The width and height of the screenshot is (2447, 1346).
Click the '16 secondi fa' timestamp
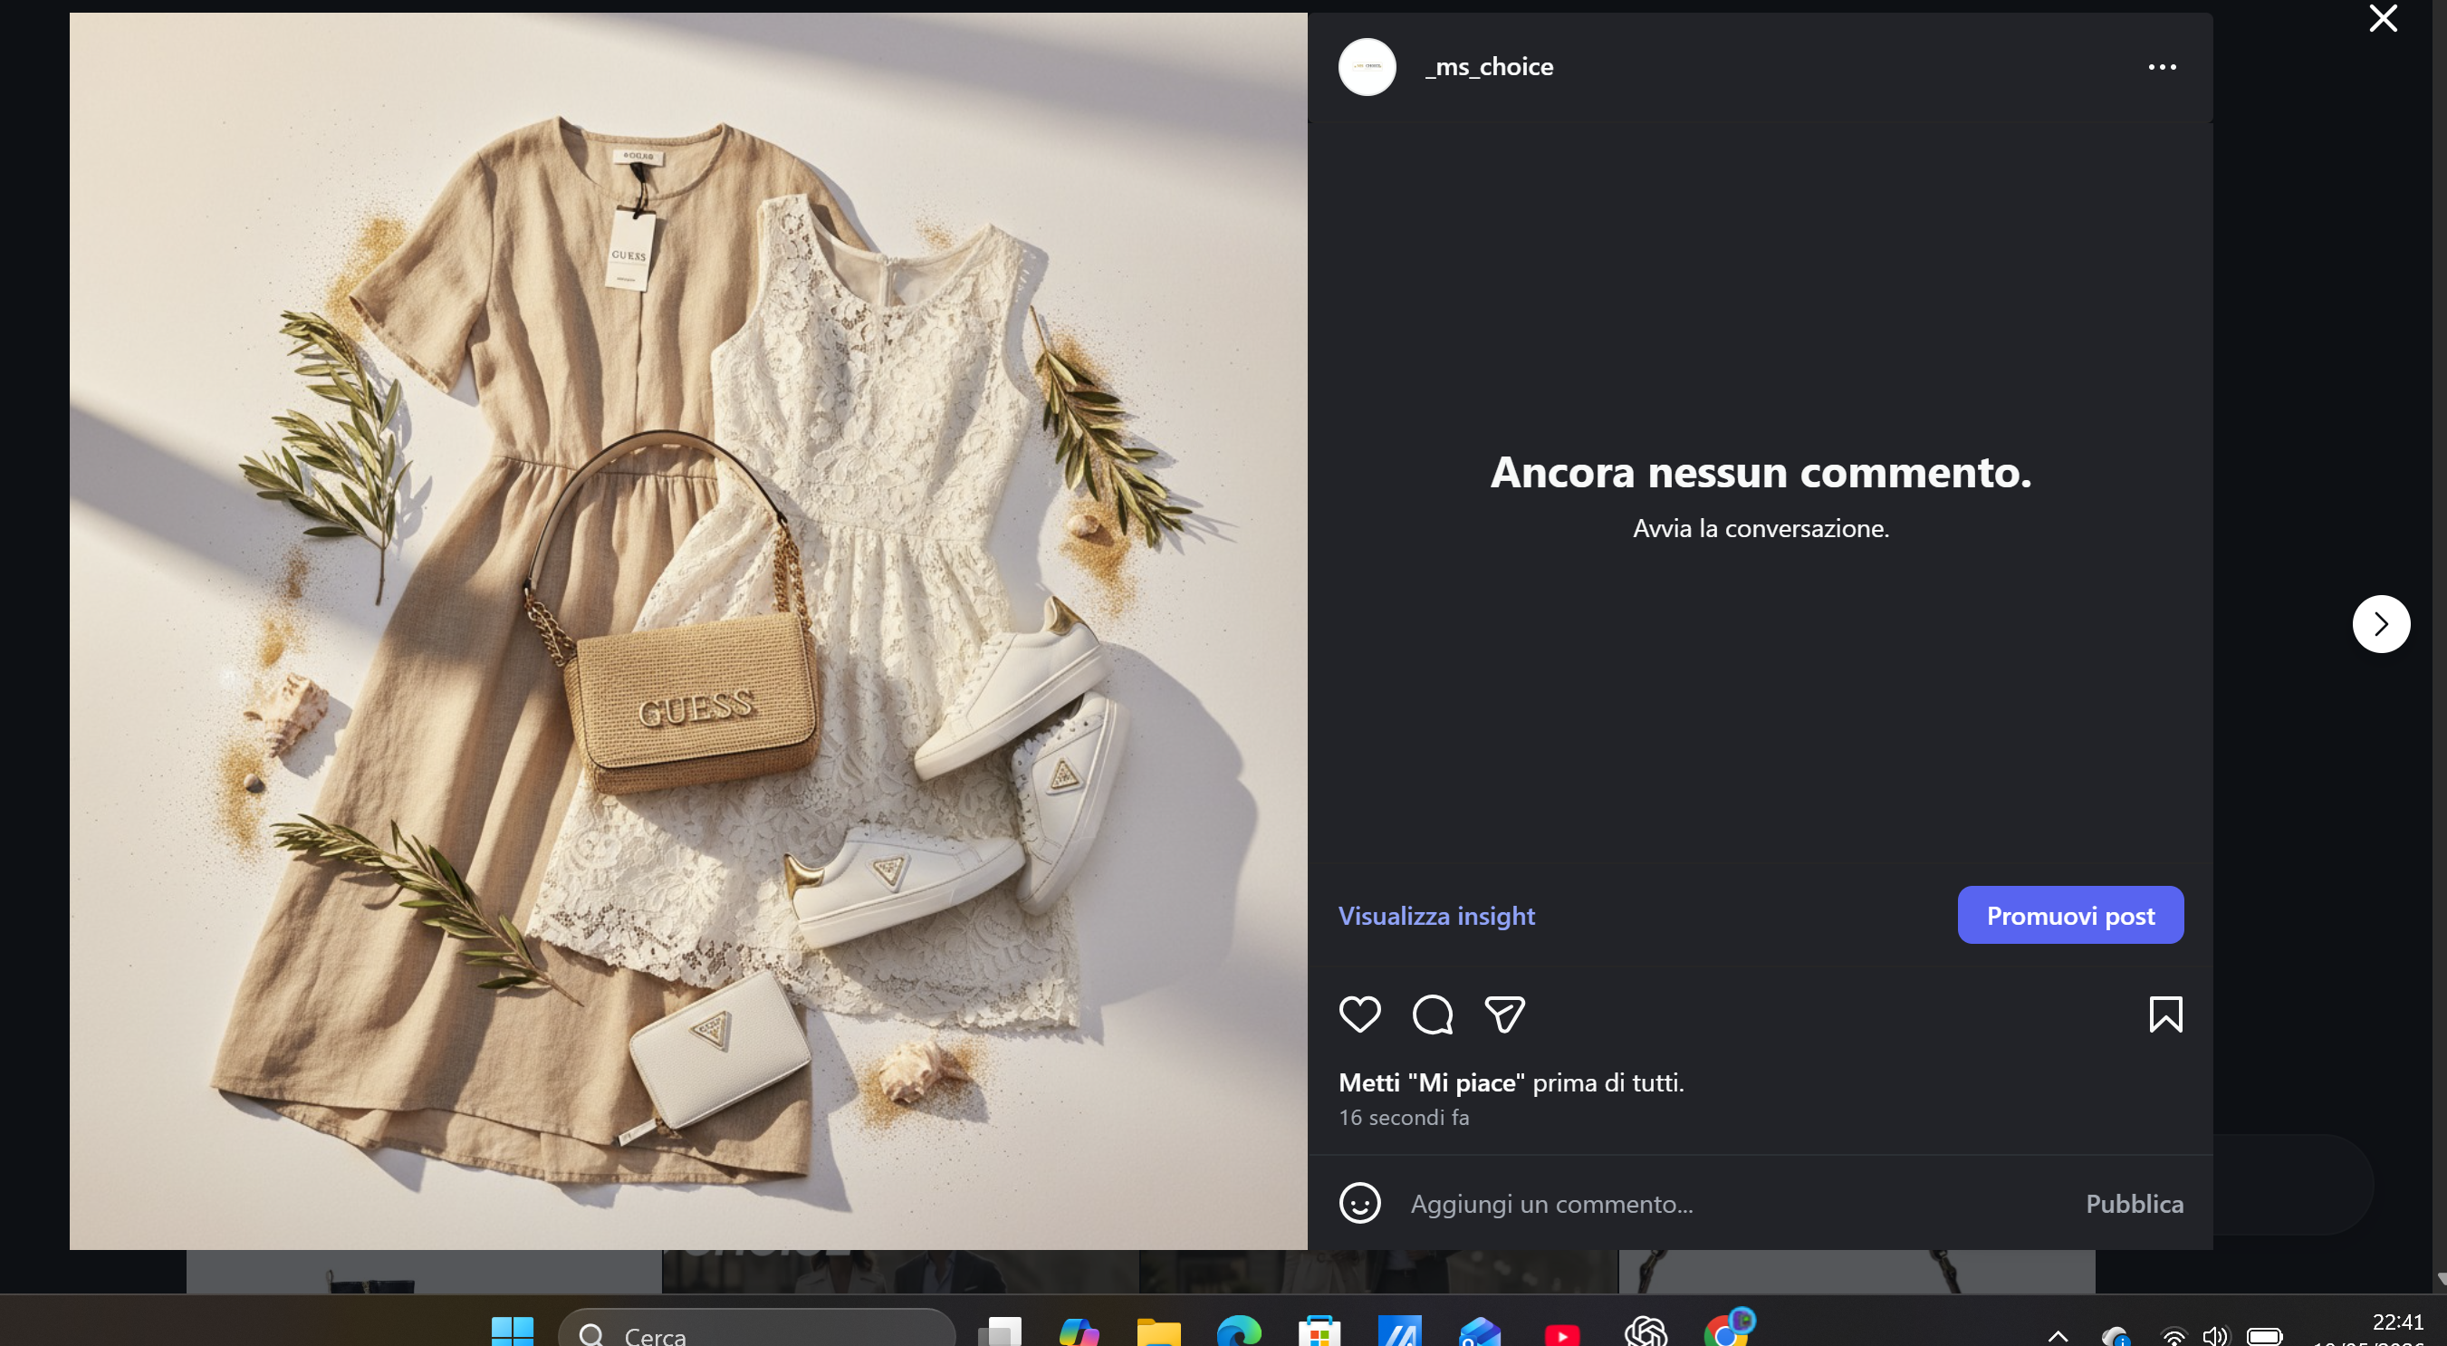(1403, 1117)
